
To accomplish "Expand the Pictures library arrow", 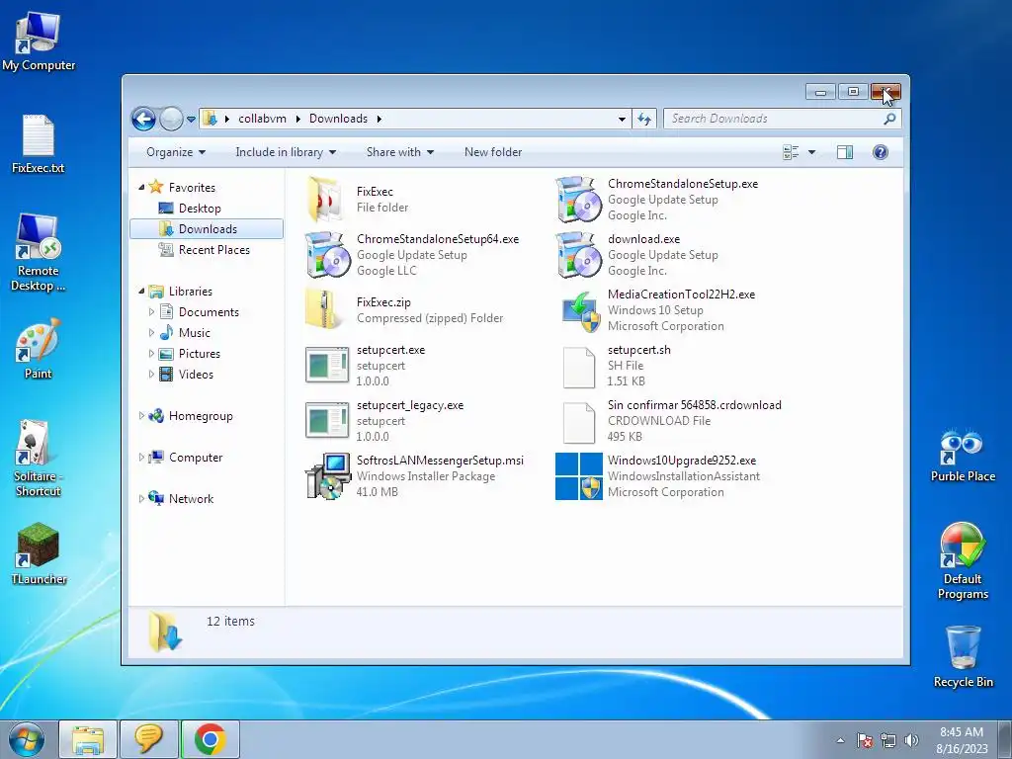I will point(151,354).
